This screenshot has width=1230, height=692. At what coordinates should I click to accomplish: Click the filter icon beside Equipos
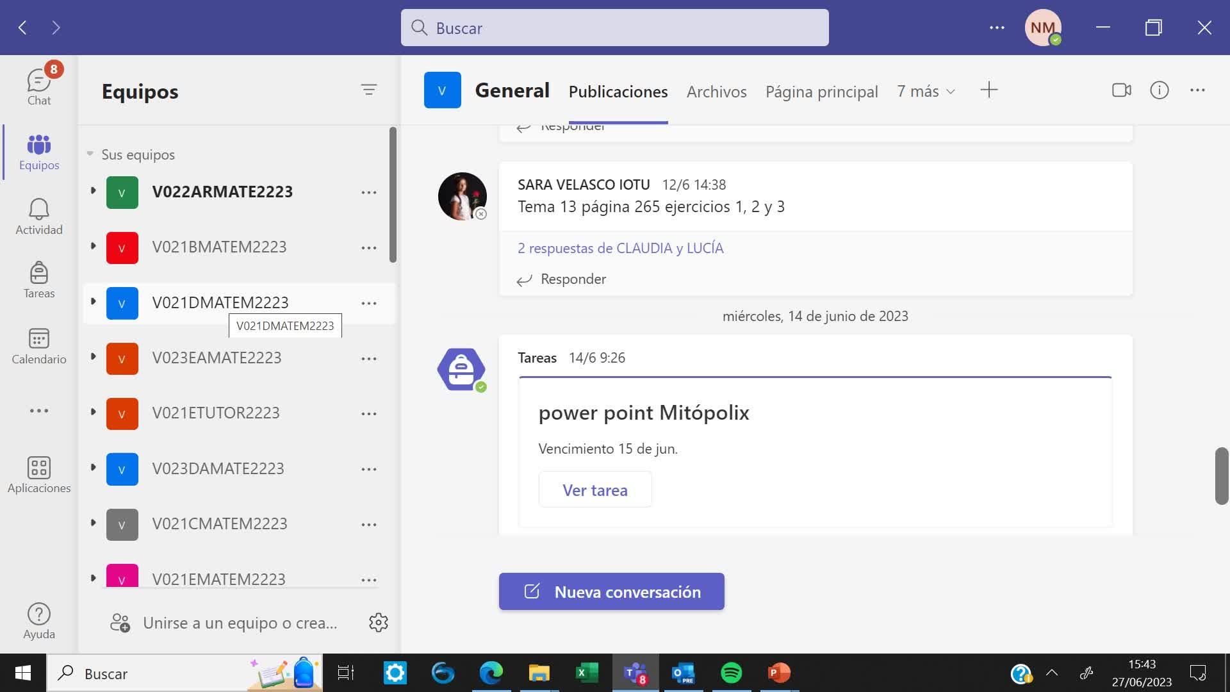tap(368, 90)
